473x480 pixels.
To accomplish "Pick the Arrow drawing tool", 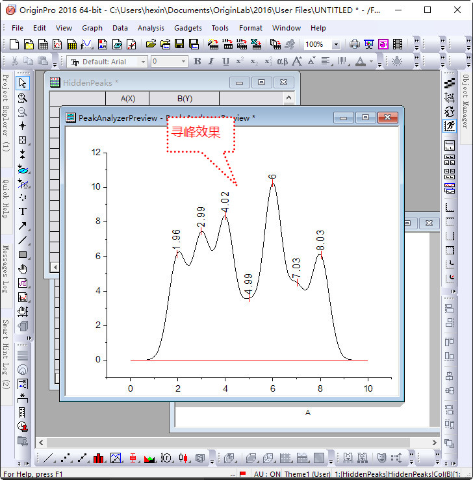I will pyautogui.click(x=23, y=226).
